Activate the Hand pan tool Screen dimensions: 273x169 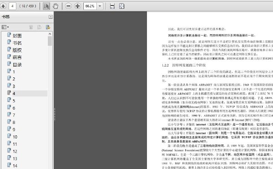(56, 6)
